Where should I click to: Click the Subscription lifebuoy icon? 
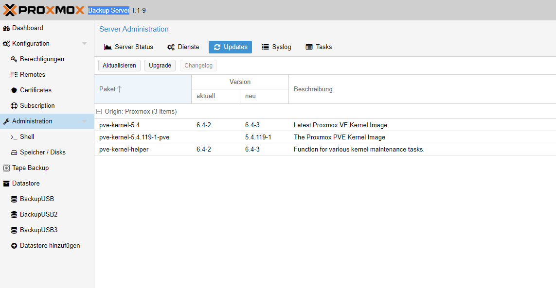(x=14, y=106)
